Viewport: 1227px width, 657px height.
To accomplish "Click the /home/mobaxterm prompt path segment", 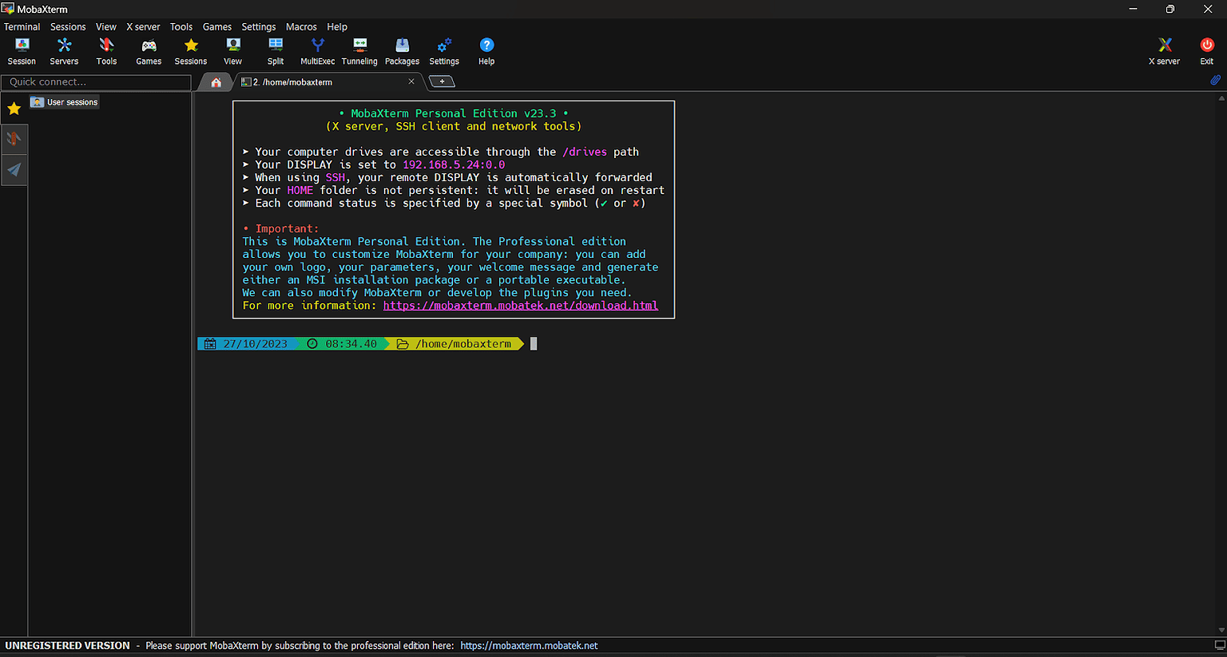I will pyautogui.click(x=455, y=344).
